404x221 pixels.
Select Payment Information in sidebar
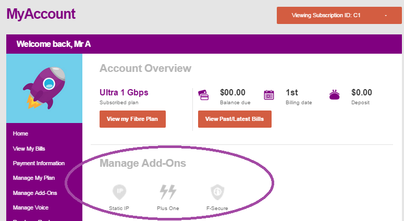39,163
